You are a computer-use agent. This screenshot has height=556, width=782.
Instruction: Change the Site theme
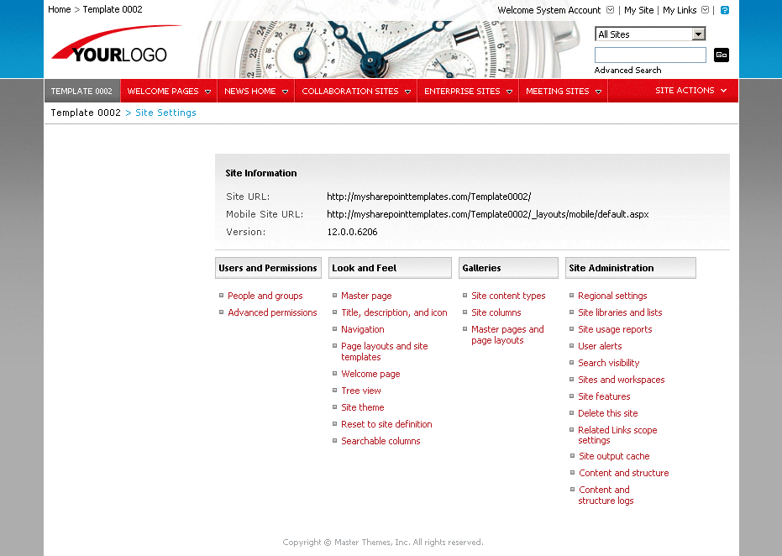pos(362,407)
